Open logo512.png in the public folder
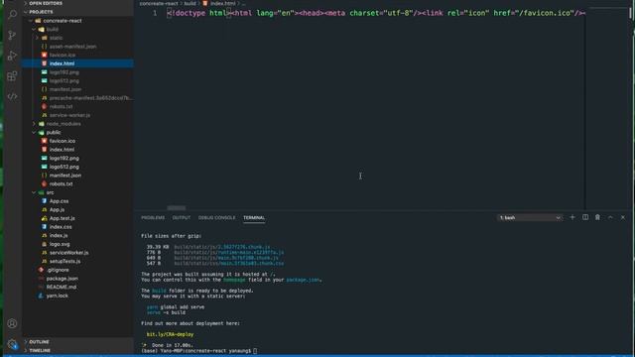The image size is (635, 357). pos(64,167)
